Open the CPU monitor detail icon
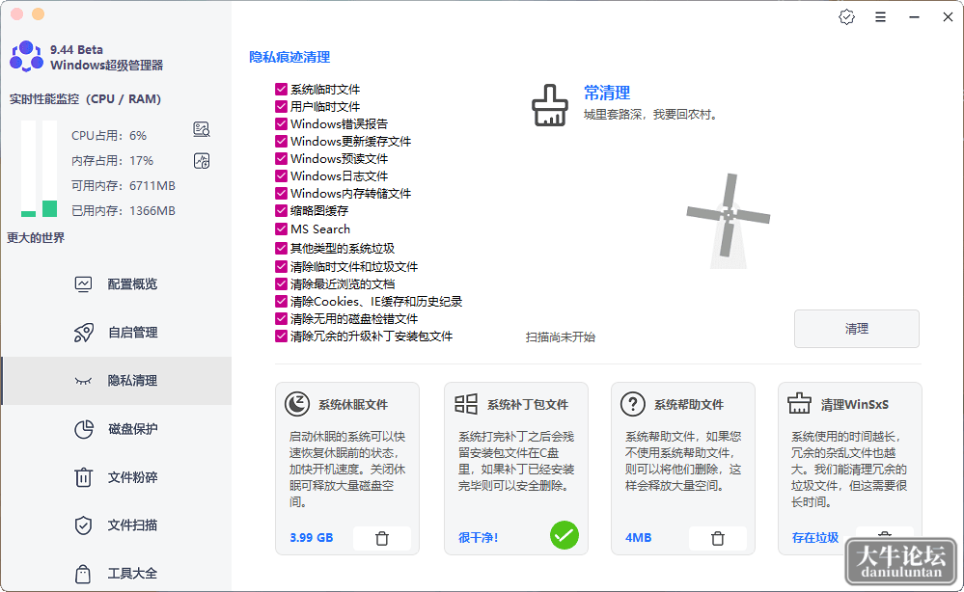 coord(202,129)
